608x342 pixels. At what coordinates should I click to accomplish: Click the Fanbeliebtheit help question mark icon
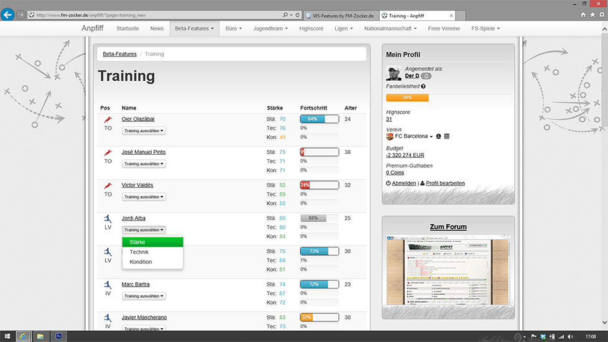(x=423, y=86)
